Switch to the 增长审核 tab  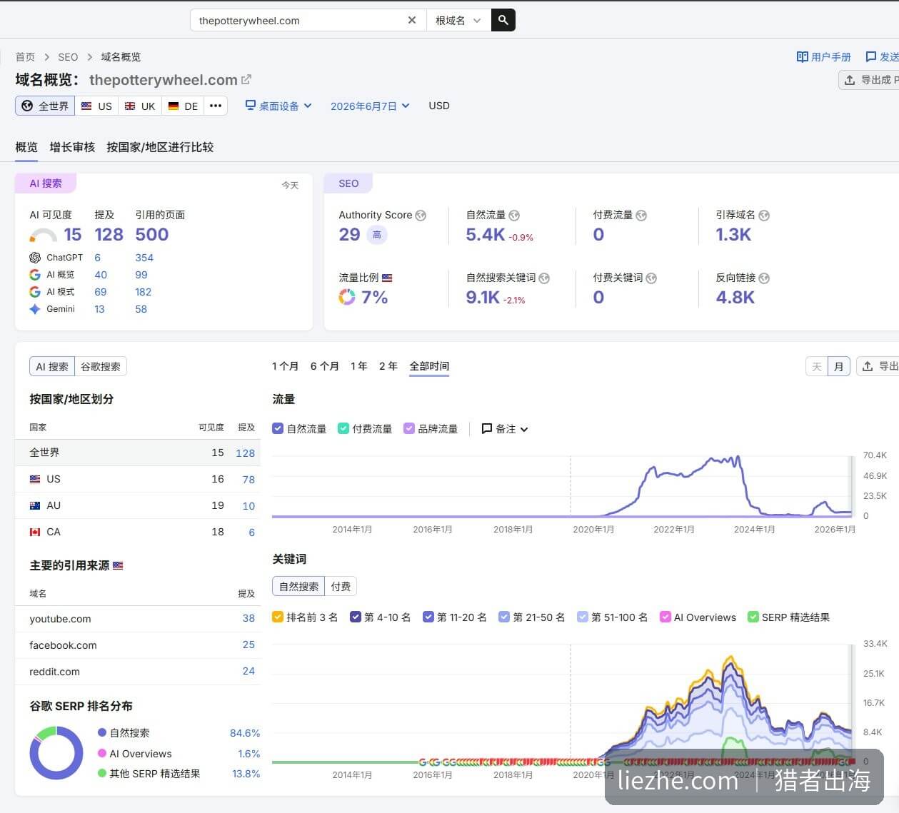72,147
